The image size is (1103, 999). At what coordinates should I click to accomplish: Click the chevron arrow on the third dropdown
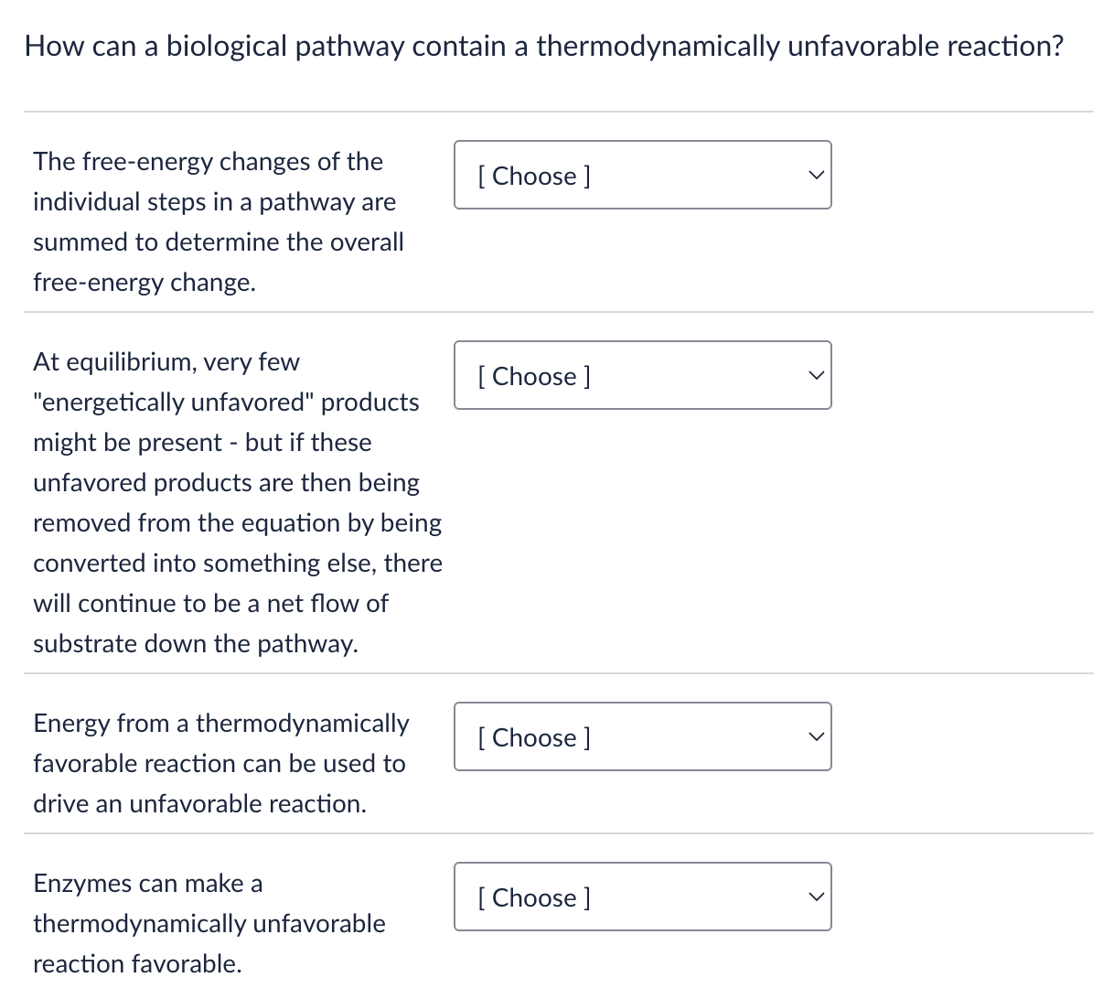pyautogui.click(x=817, y=736)
